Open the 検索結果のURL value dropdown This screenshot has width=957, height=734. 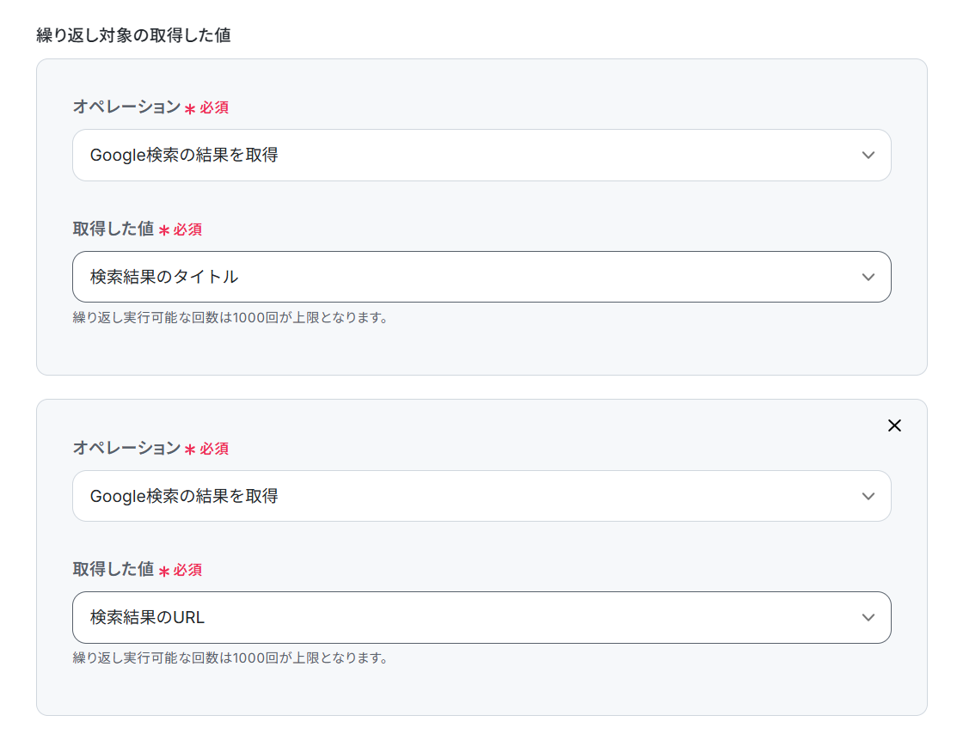[482, 617]
